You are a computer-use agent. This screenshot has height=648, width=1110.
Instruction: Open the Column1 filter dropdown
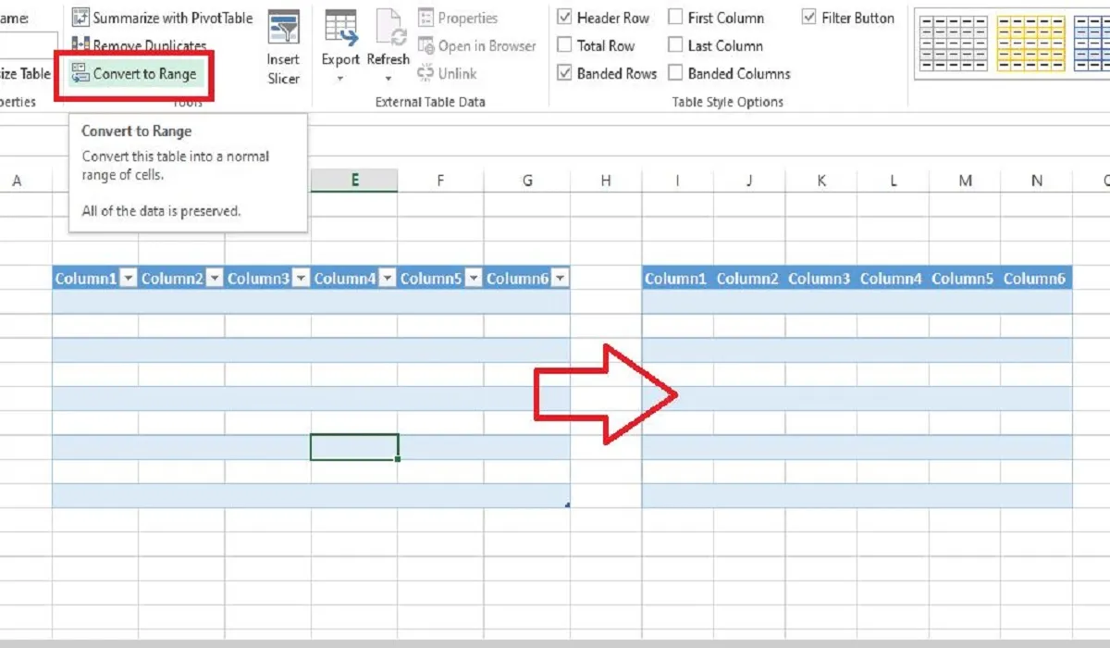tap(128, 278)
